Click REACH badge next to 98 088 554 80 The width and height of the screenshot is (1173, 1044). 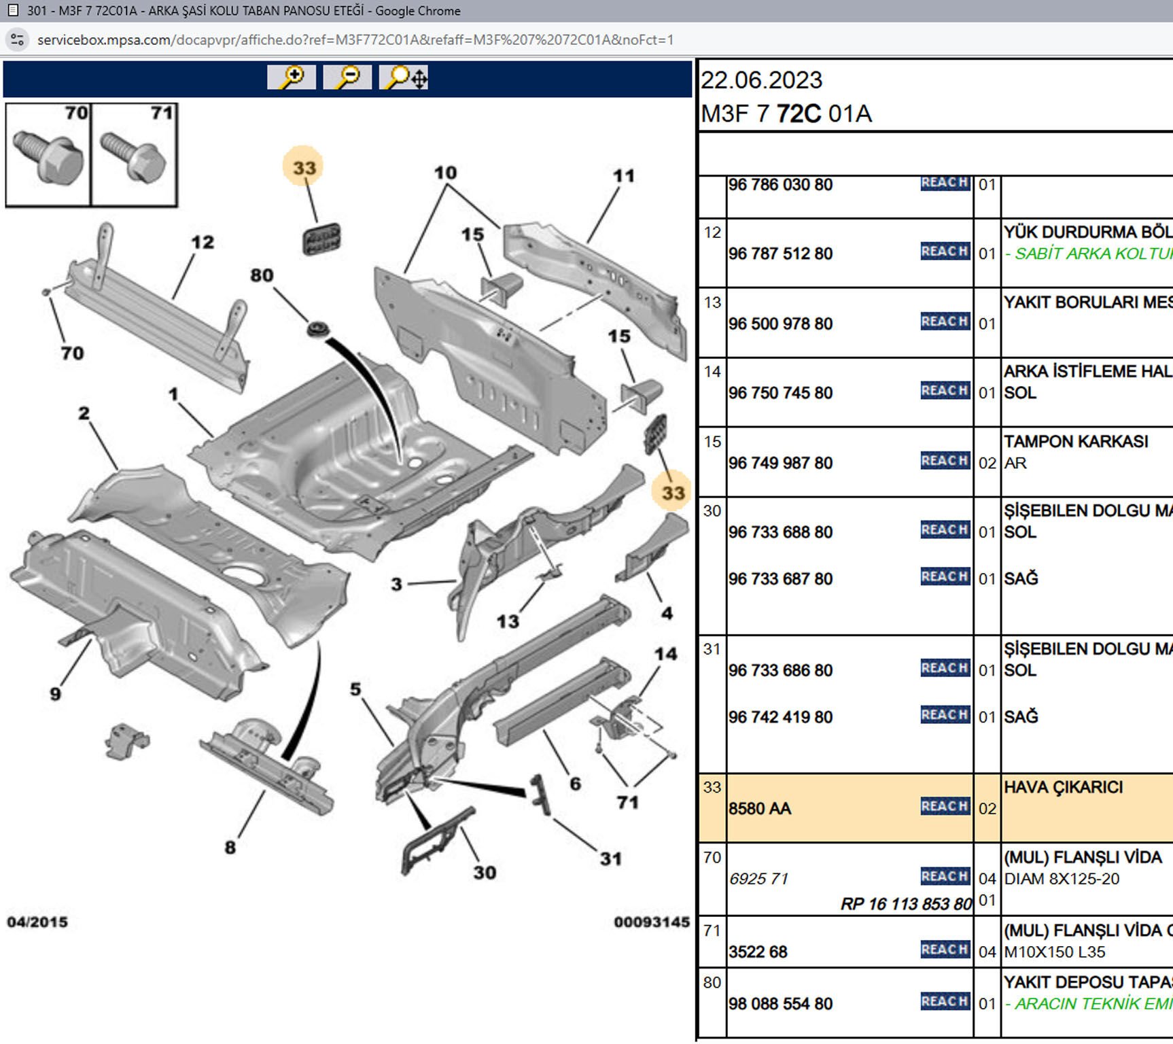(x=945, y=1001)
